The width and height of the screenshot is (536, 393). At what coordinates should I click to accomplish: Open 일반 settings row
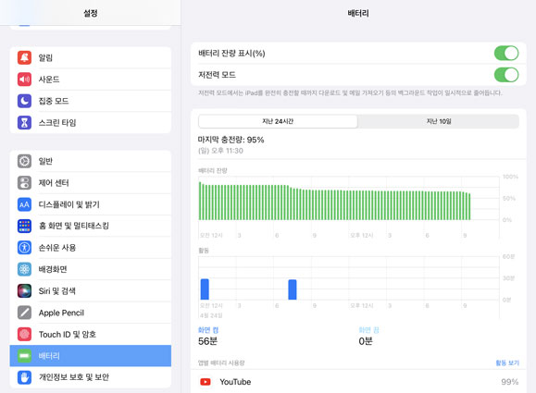[91, 161]
